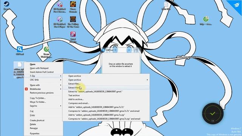242x136 pixels.
Task: Expand the Open archive submenu arrow
Action: point(147,80)
